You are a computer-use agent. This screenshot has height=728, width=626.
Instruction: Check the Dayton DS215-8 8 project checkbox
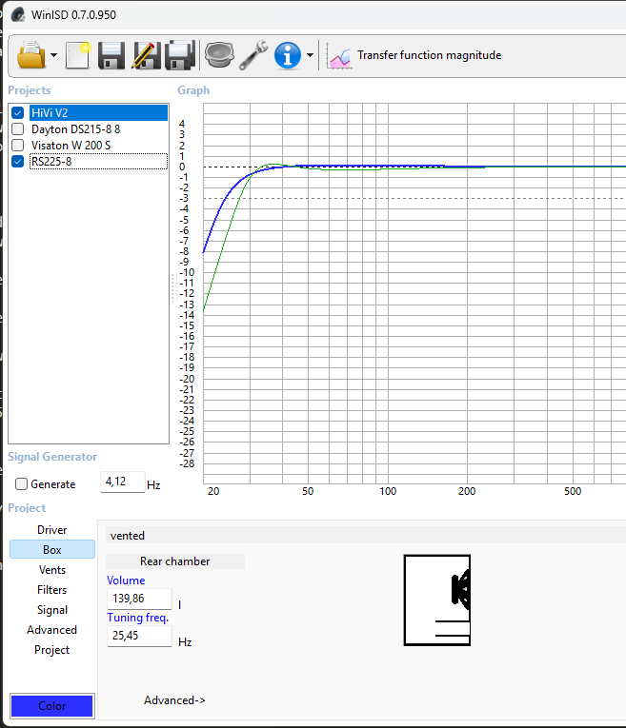[x=18, y=129]
